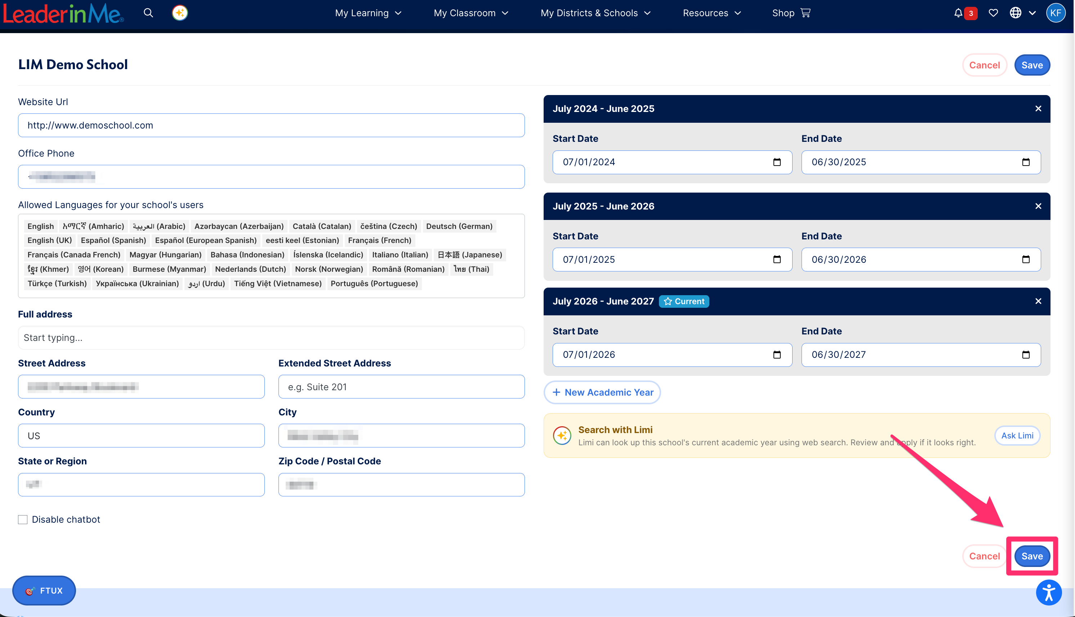Click the Website Url input field

point(271,125)
